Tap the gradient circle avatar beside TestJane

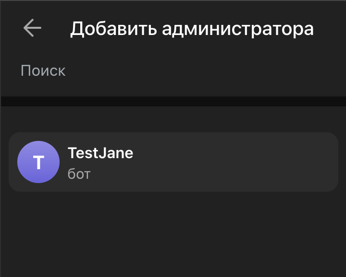click(38, 162)
